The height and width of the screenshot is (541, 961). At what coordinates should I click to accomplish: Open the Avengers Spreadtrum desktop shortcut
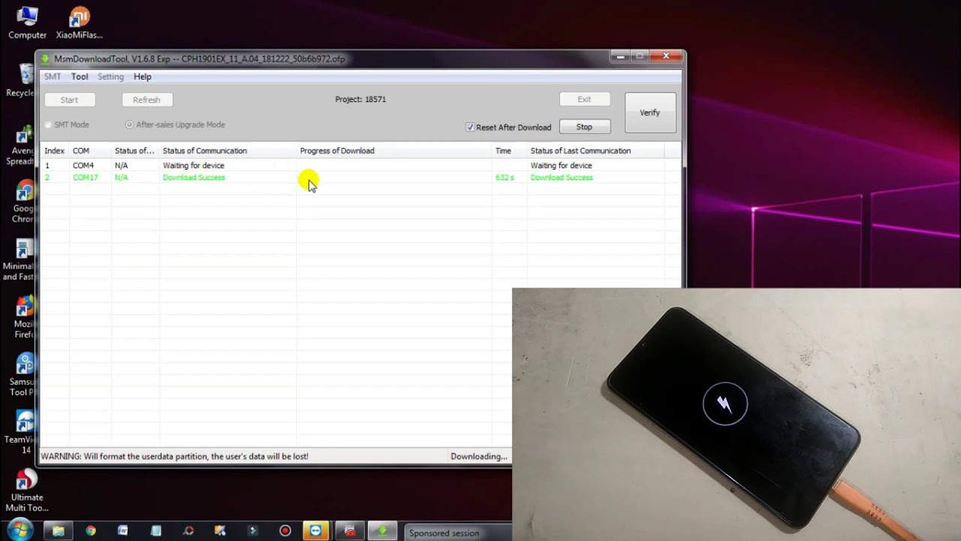[x=23, y=146]
